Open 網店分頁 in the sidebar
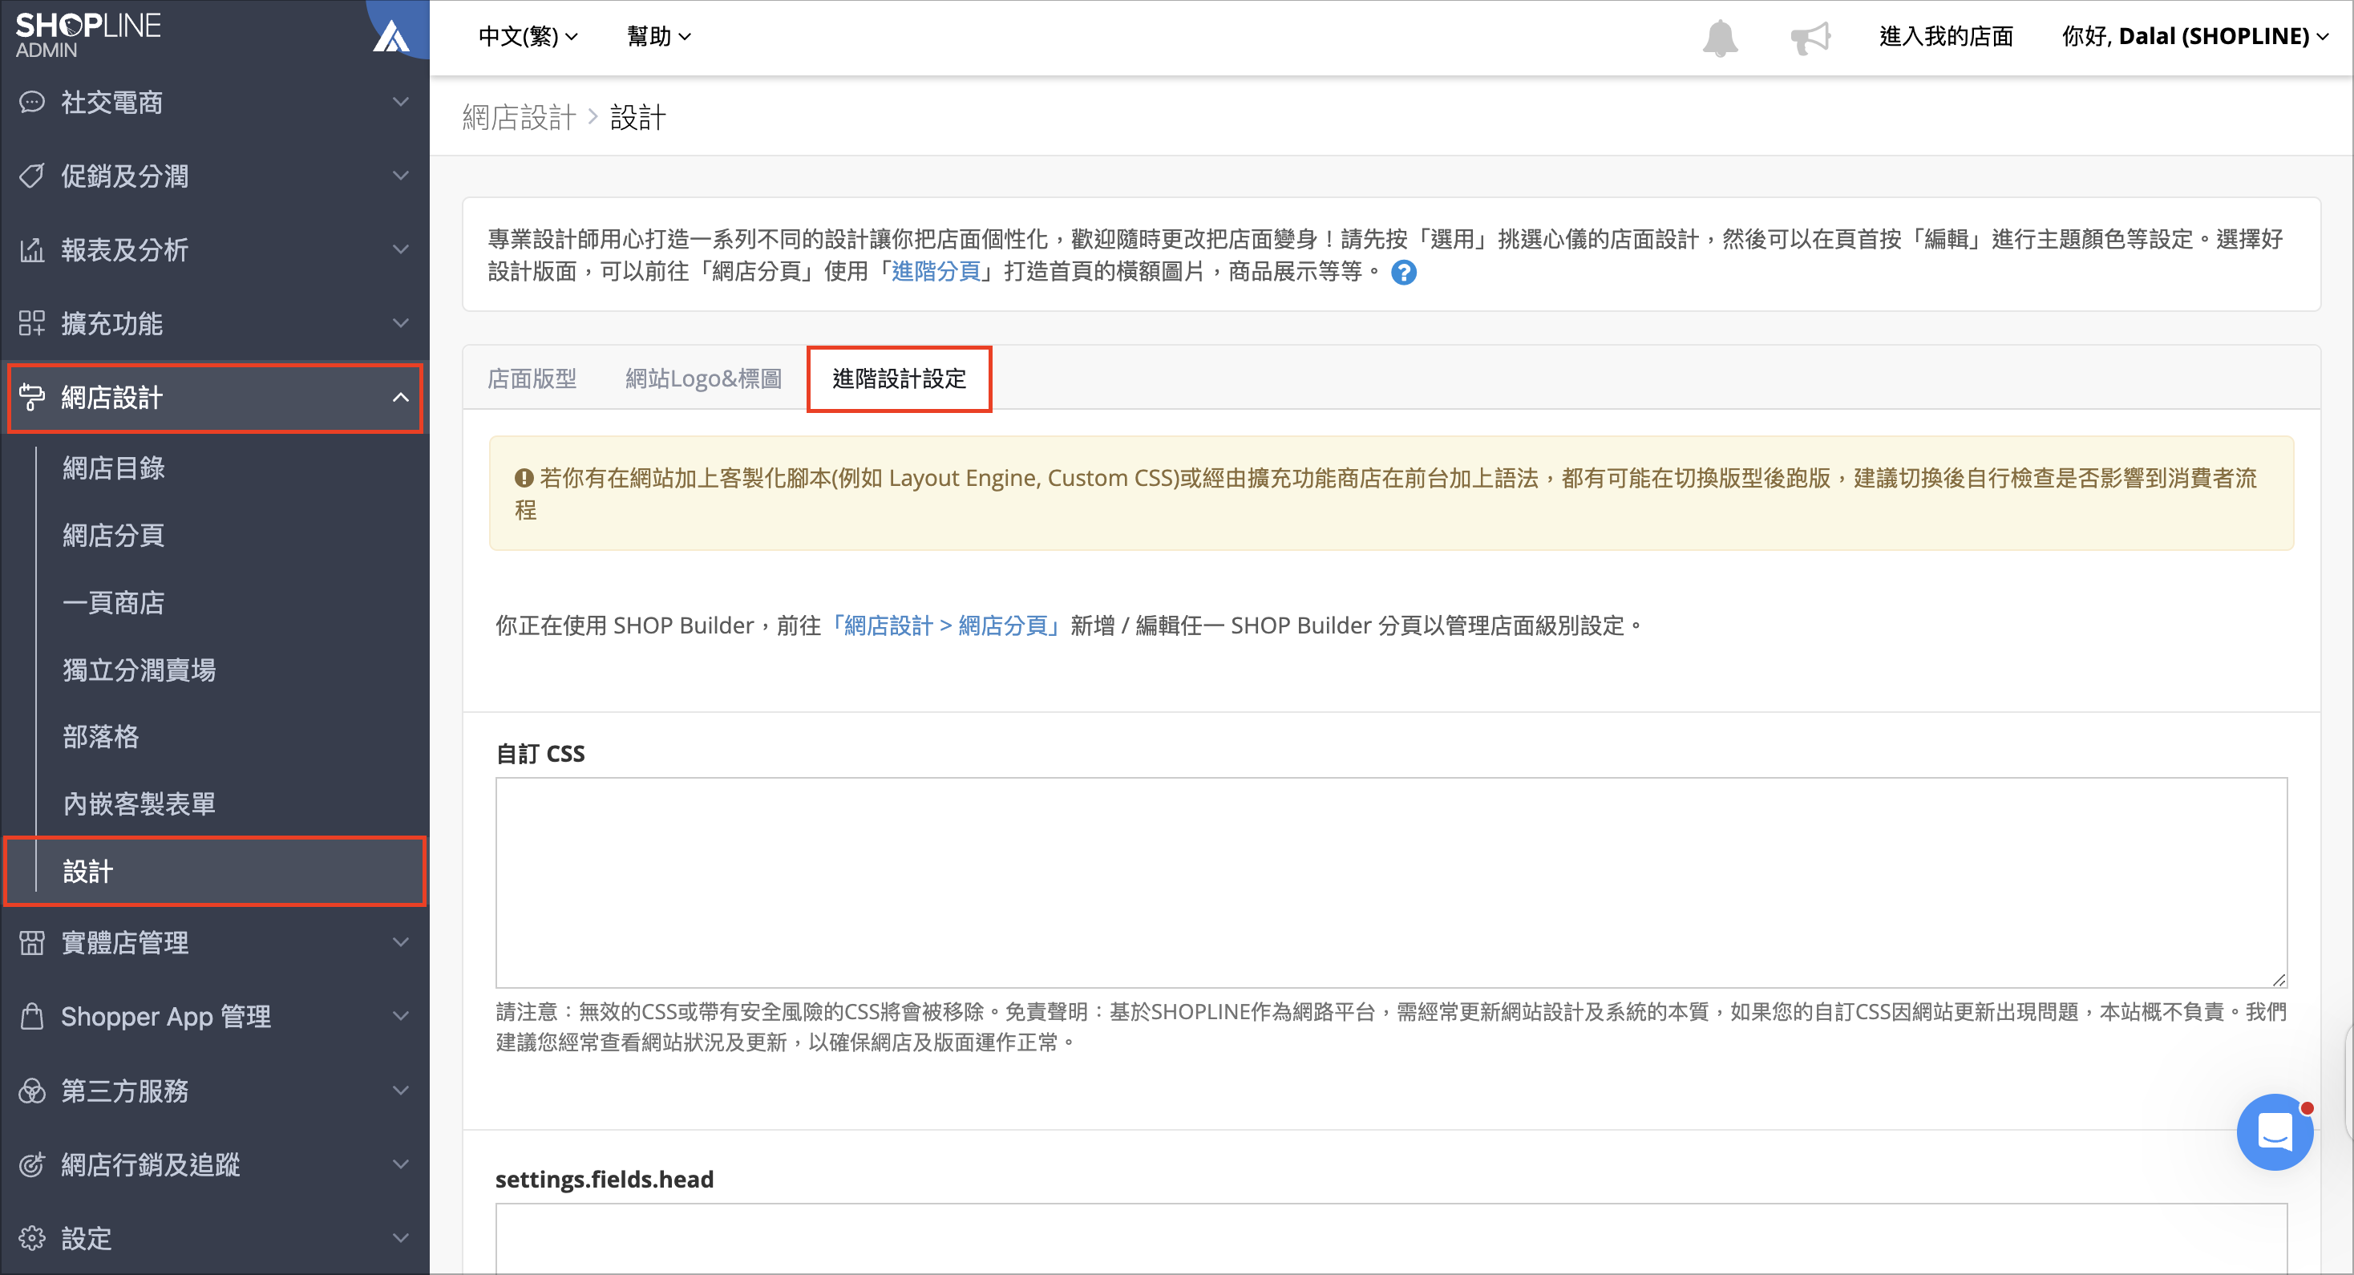 click(x=113, y=535)
